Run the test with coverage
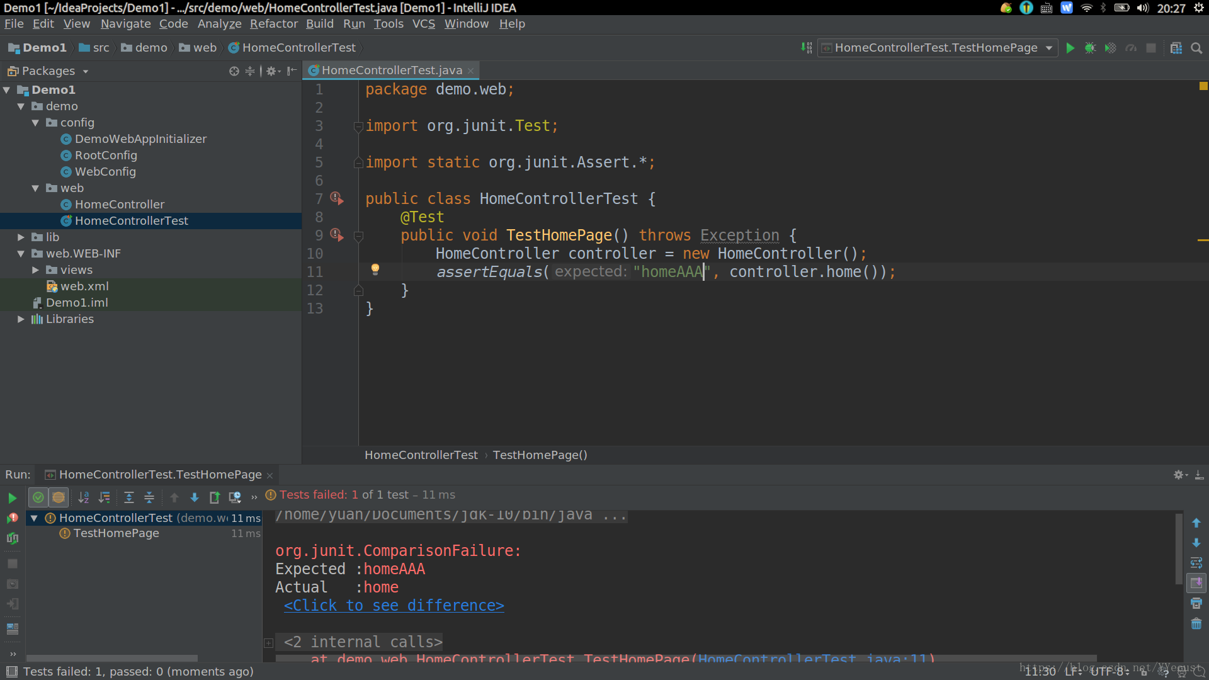 click(1110, 48)
